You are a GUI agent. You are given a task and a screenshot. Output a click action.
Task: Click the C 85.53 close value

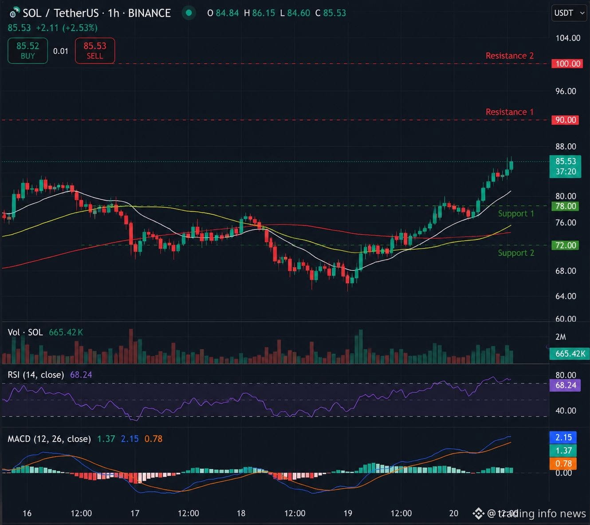[x=330, y=13]
